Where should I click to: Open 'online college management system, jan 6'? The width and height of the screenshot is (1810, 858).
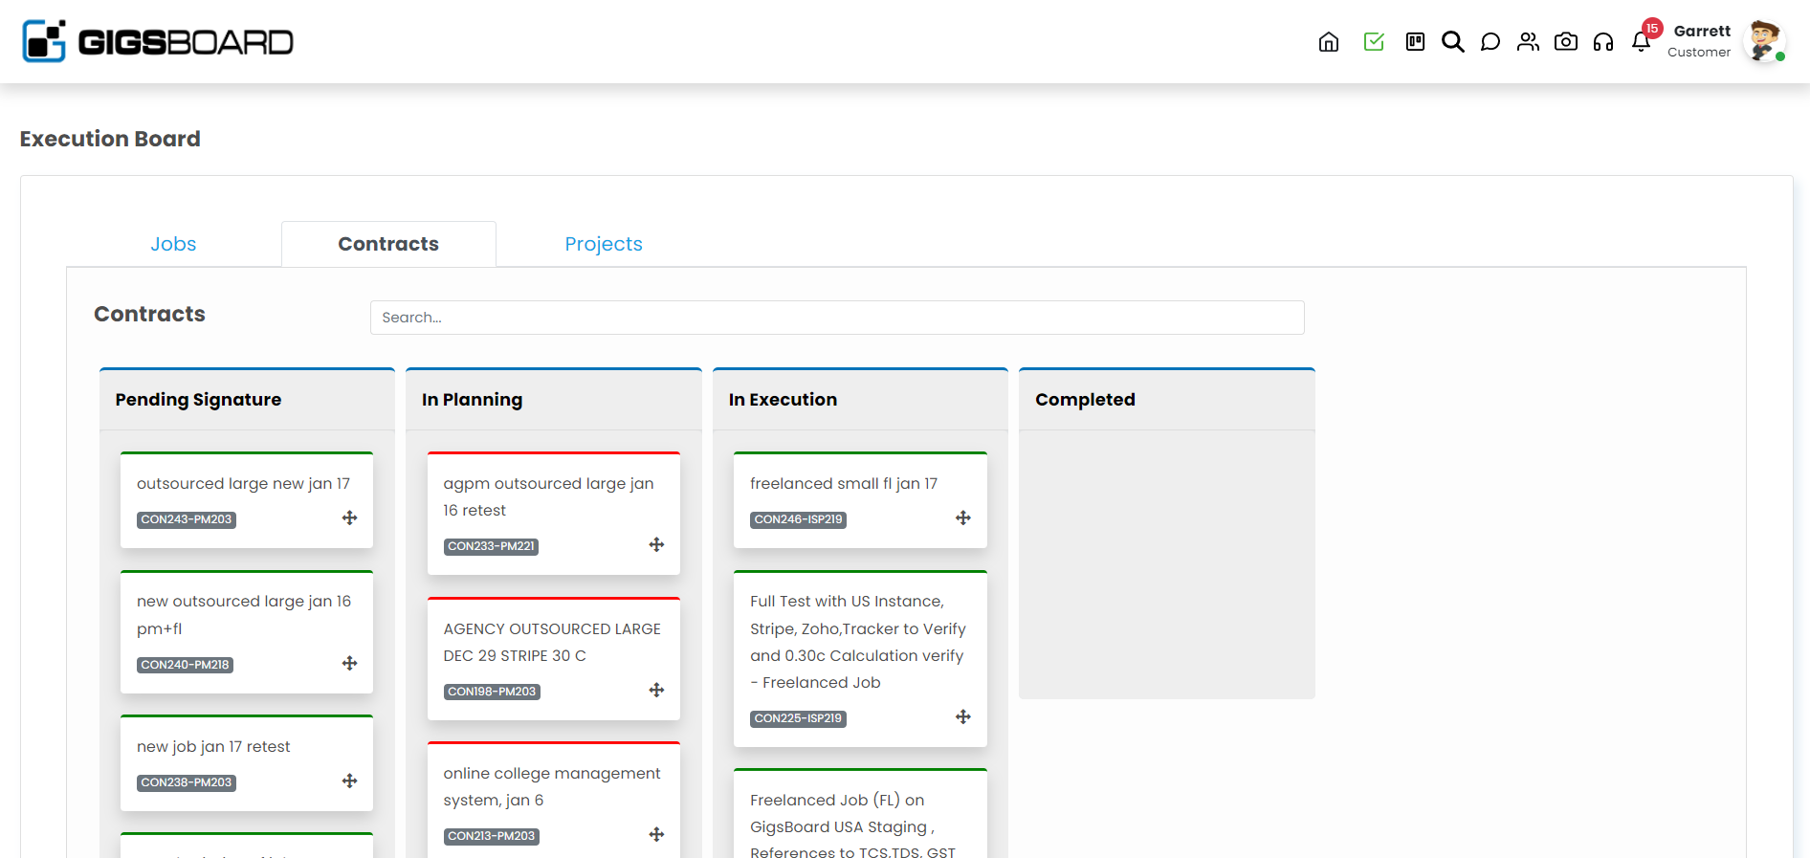[552, 786]
